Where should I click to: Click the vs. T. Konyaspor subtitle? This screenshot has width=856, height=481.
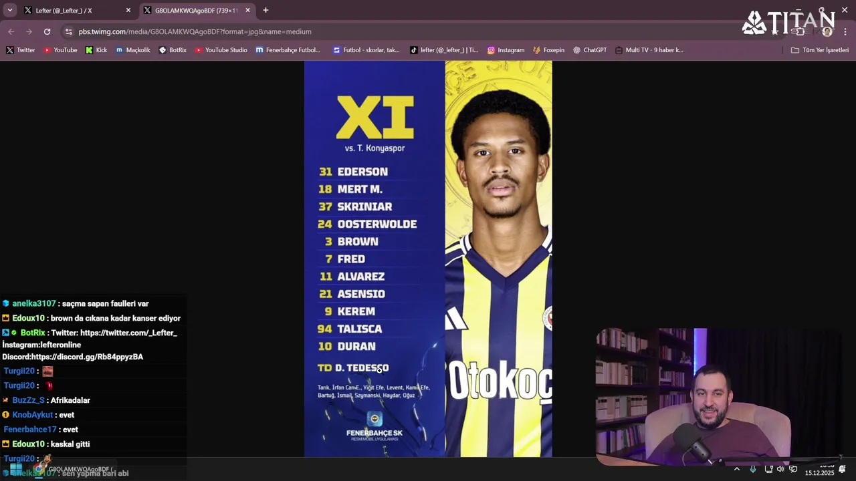[x=374, y=148]
